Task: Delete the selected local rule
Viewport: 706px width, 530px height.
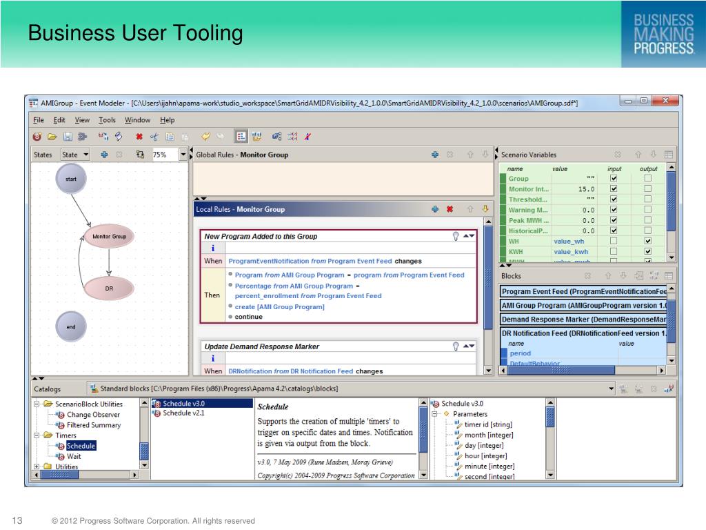Action: 450,209
